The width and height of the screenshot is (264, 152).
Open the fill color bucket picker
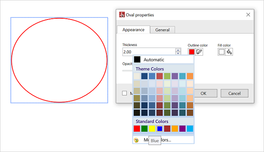click(229, 52)
